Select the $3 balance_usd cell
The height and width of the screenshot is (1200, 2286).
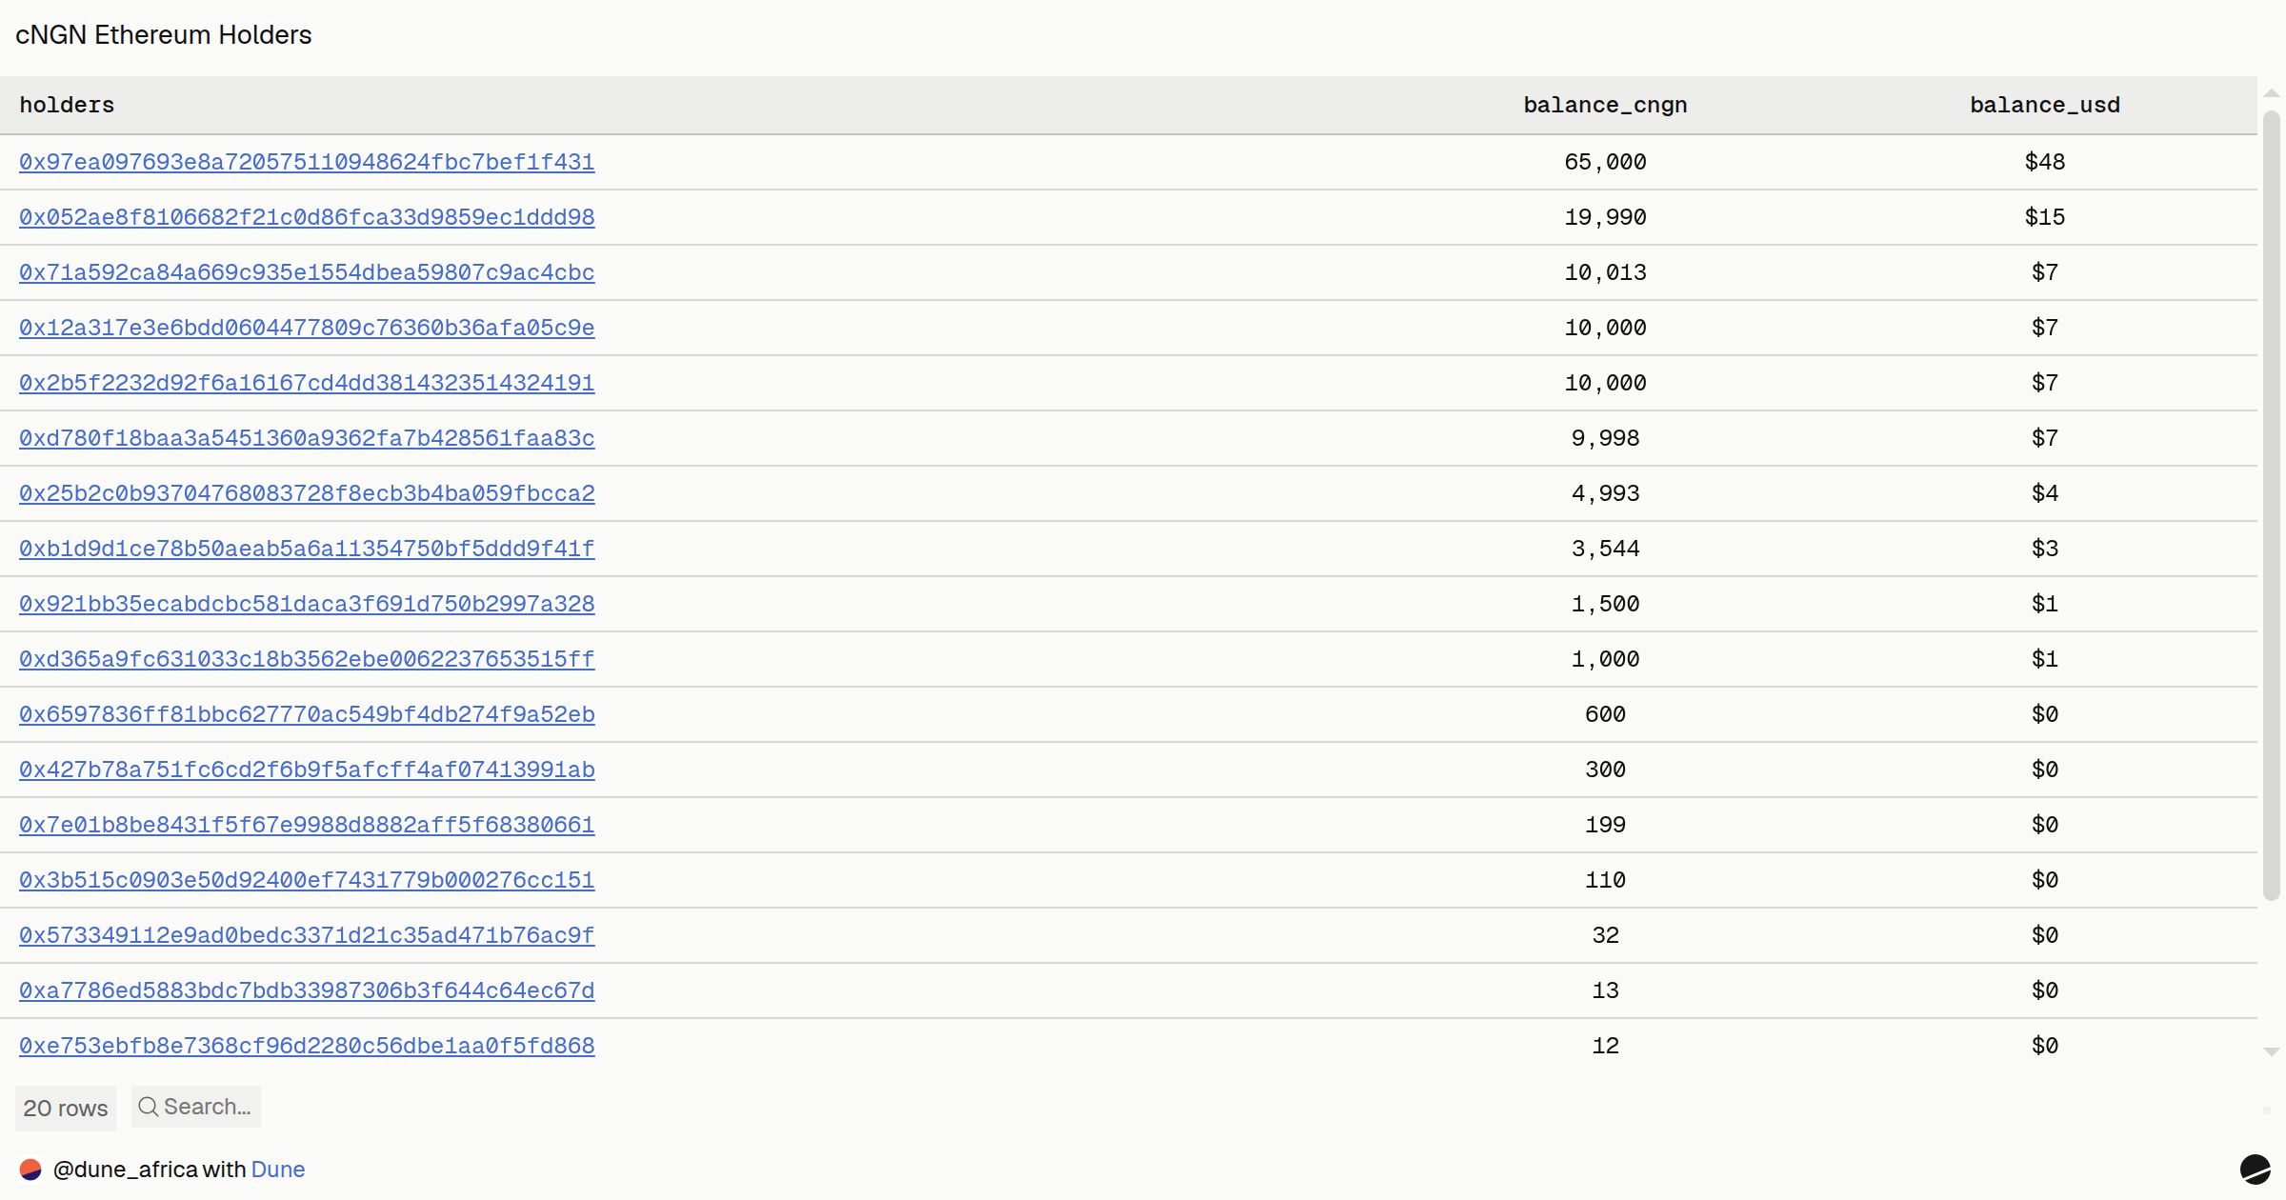(2045, 549)
